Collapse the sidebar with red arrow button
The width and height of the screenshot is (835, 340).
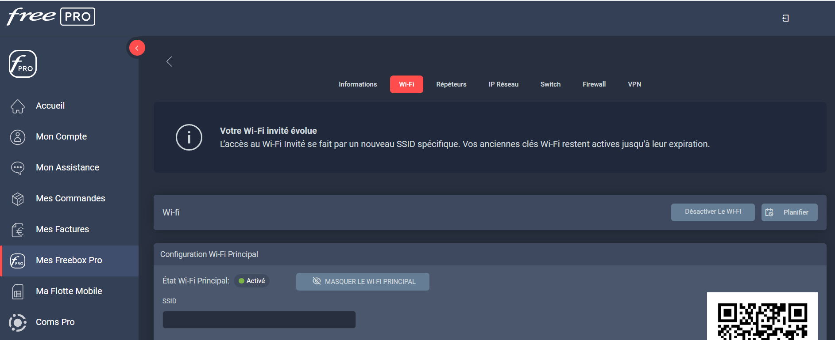[137, 48]
